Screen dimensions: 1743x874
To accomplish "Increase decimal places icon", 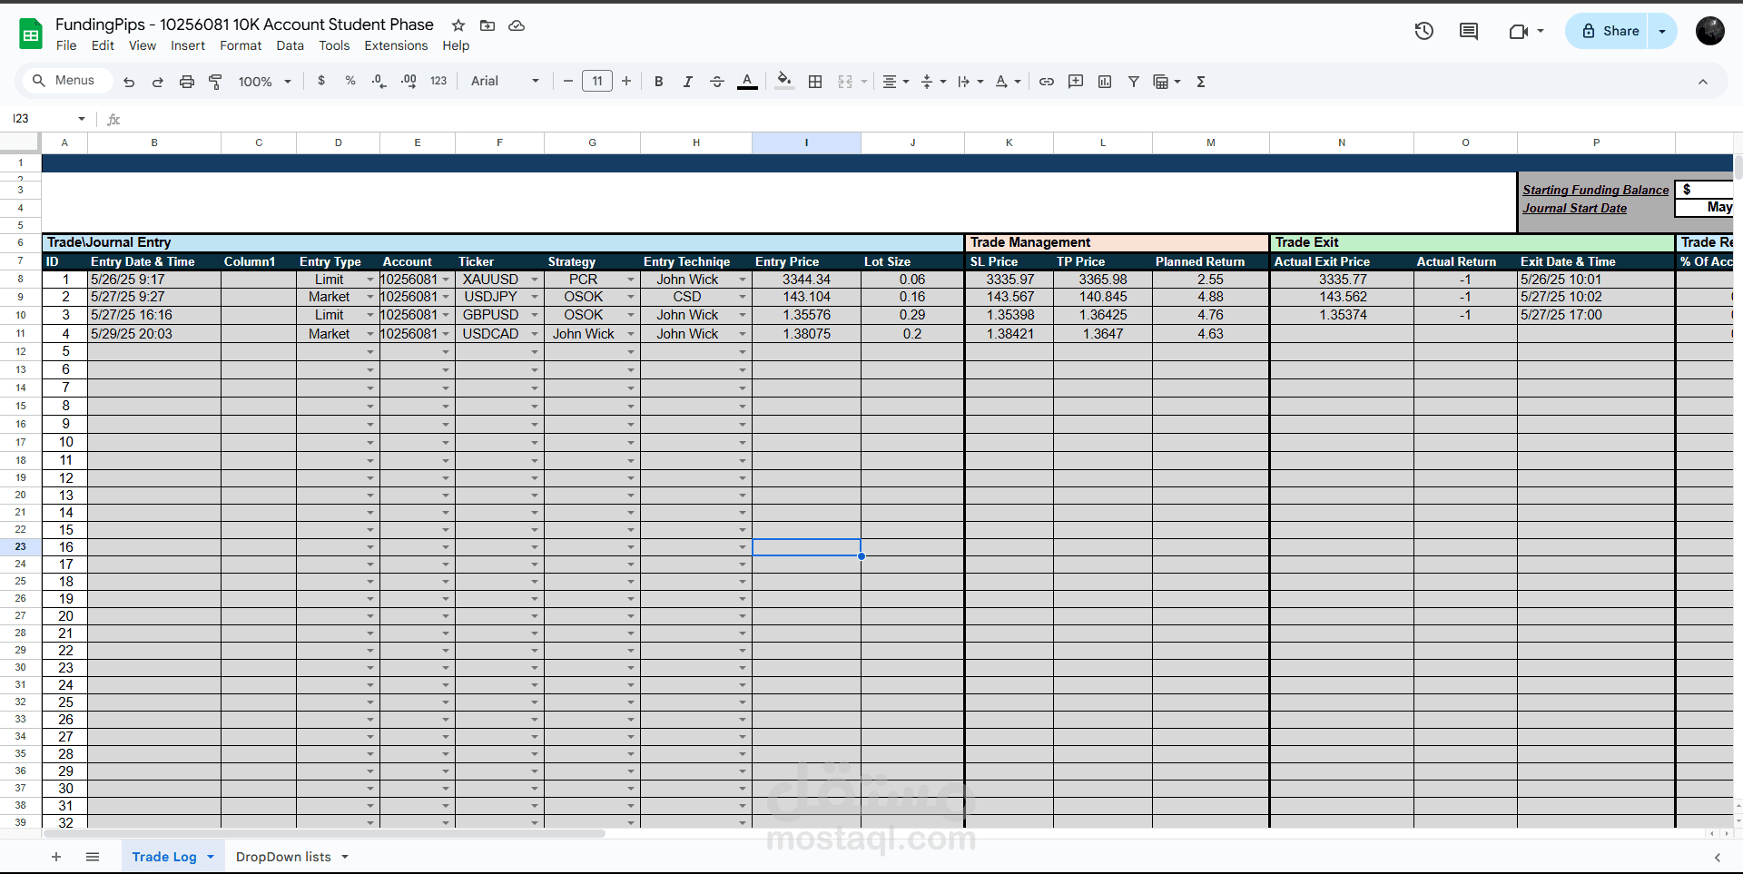I will 409,81.
